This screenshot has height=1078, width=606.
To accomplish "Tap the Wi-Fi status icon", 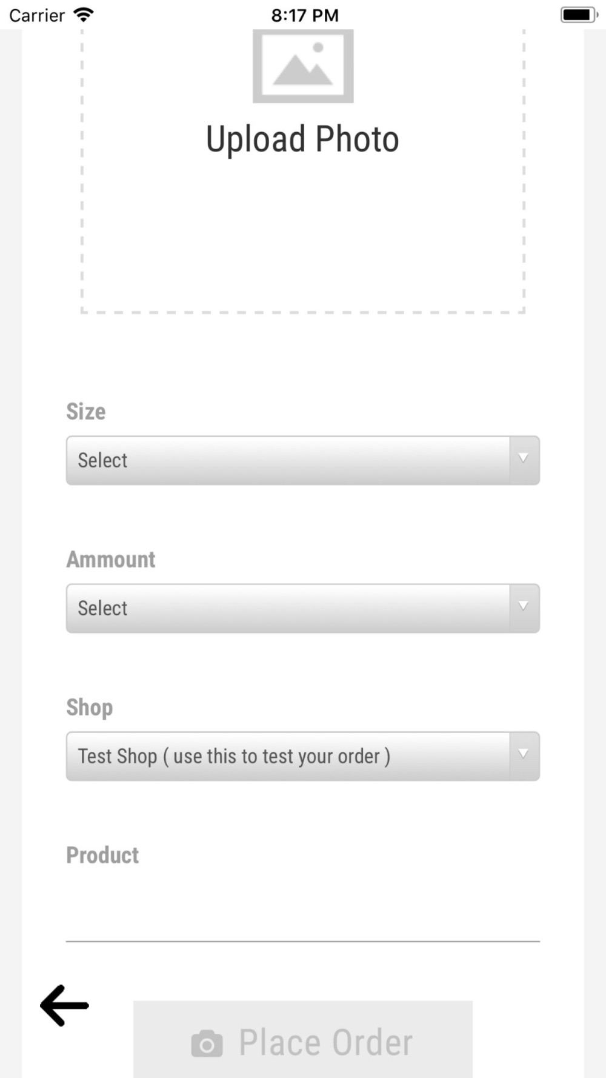I will tap(83, 15).
